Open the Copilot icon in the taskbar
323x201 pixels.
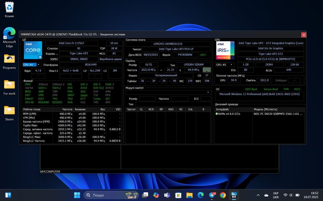[x=156, y=195]
